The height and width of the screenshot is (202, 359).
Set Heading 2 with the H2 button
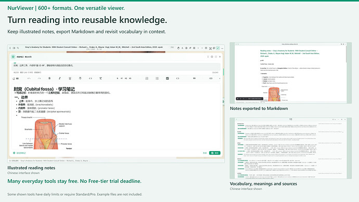(126, 78)
